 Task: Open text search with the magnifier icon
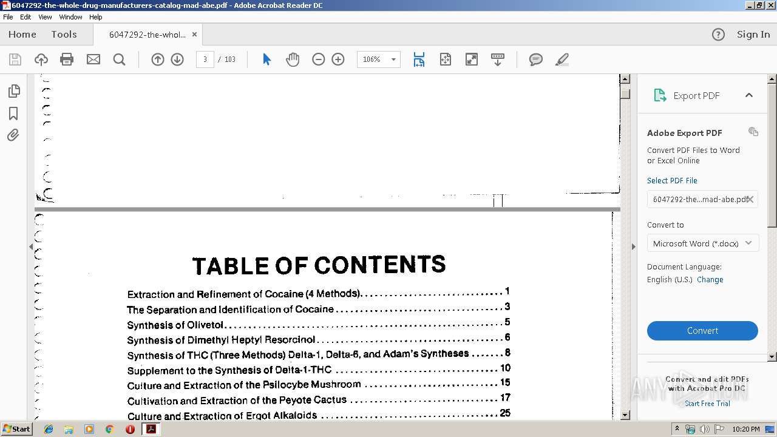(119, 59)
